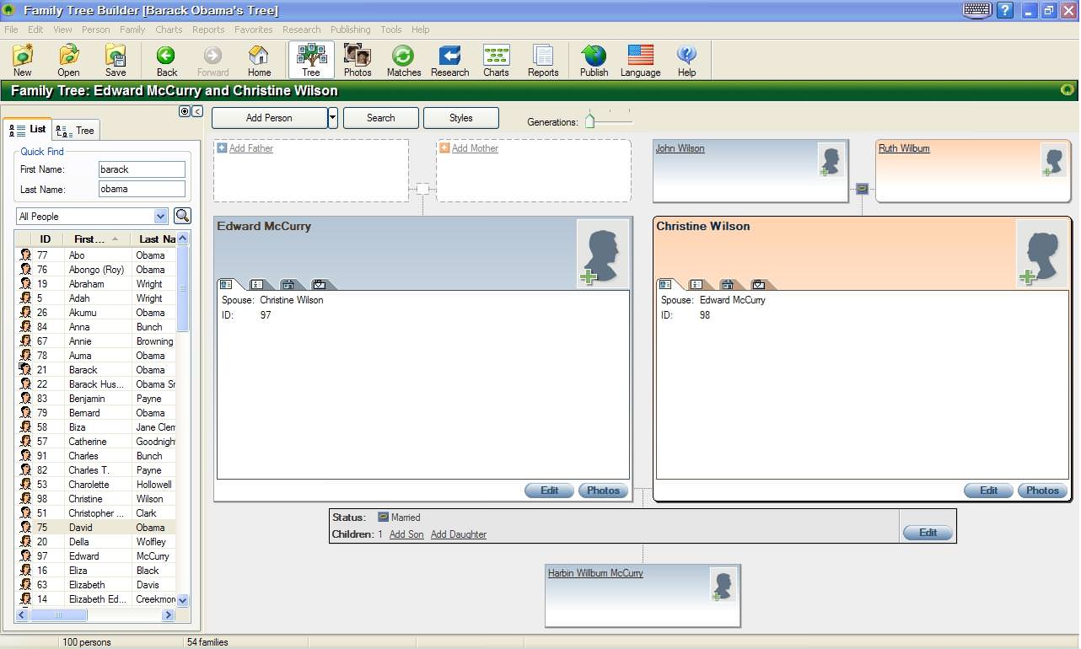Sort list by First name column
1081x649 pixels.
tap(95, 239)
